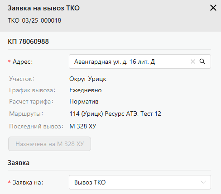Click the route 114 (Урицк) Ресурс АТЭ, Тест 12
Viewport: 221px width, 194px height.
tap(115, 114)
